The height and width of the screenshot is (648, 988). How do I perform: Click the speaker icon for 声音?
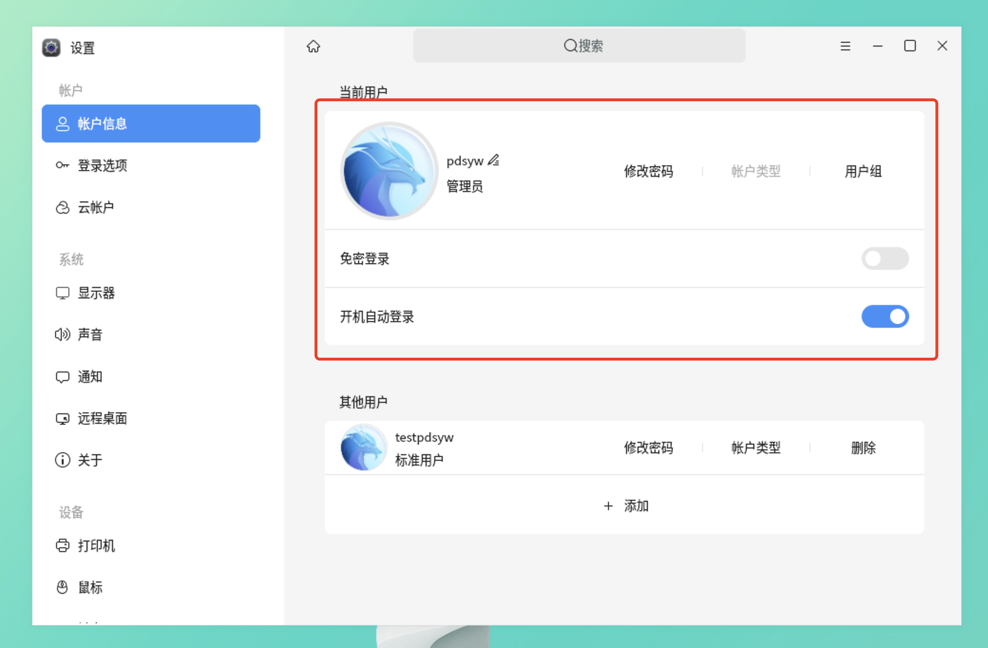[x=62, y=334]
